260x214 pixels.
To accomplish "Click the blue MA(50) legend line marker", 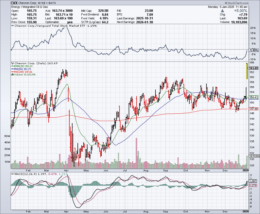I will 12,69.
